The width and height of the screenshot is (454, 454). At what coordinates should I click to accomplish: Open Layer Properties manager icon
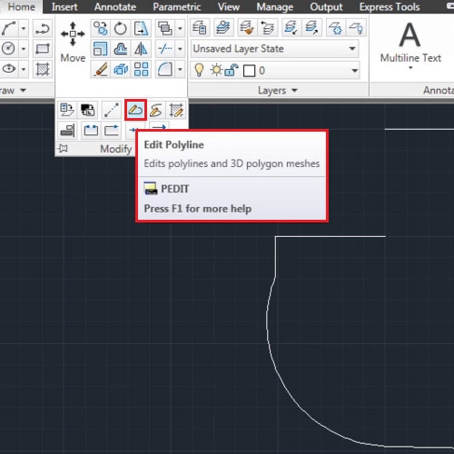(200, 28)
